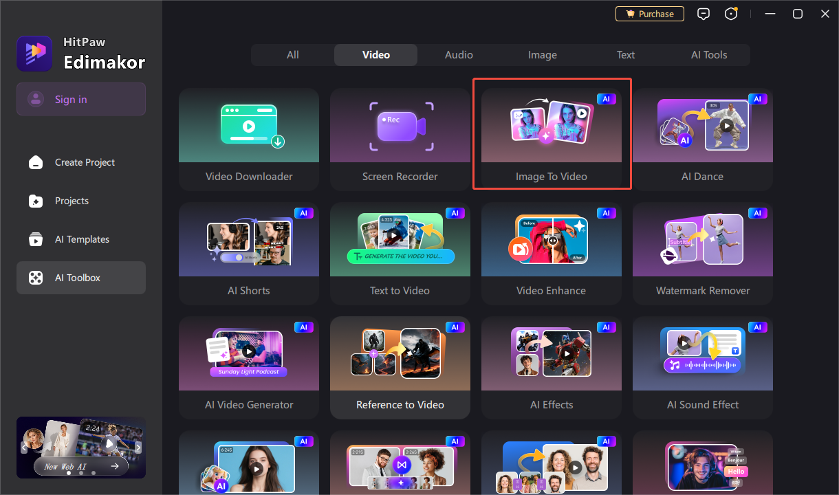Click the AI badge on AI Effects card
This screenshot has height=495, width=839.
607,327
